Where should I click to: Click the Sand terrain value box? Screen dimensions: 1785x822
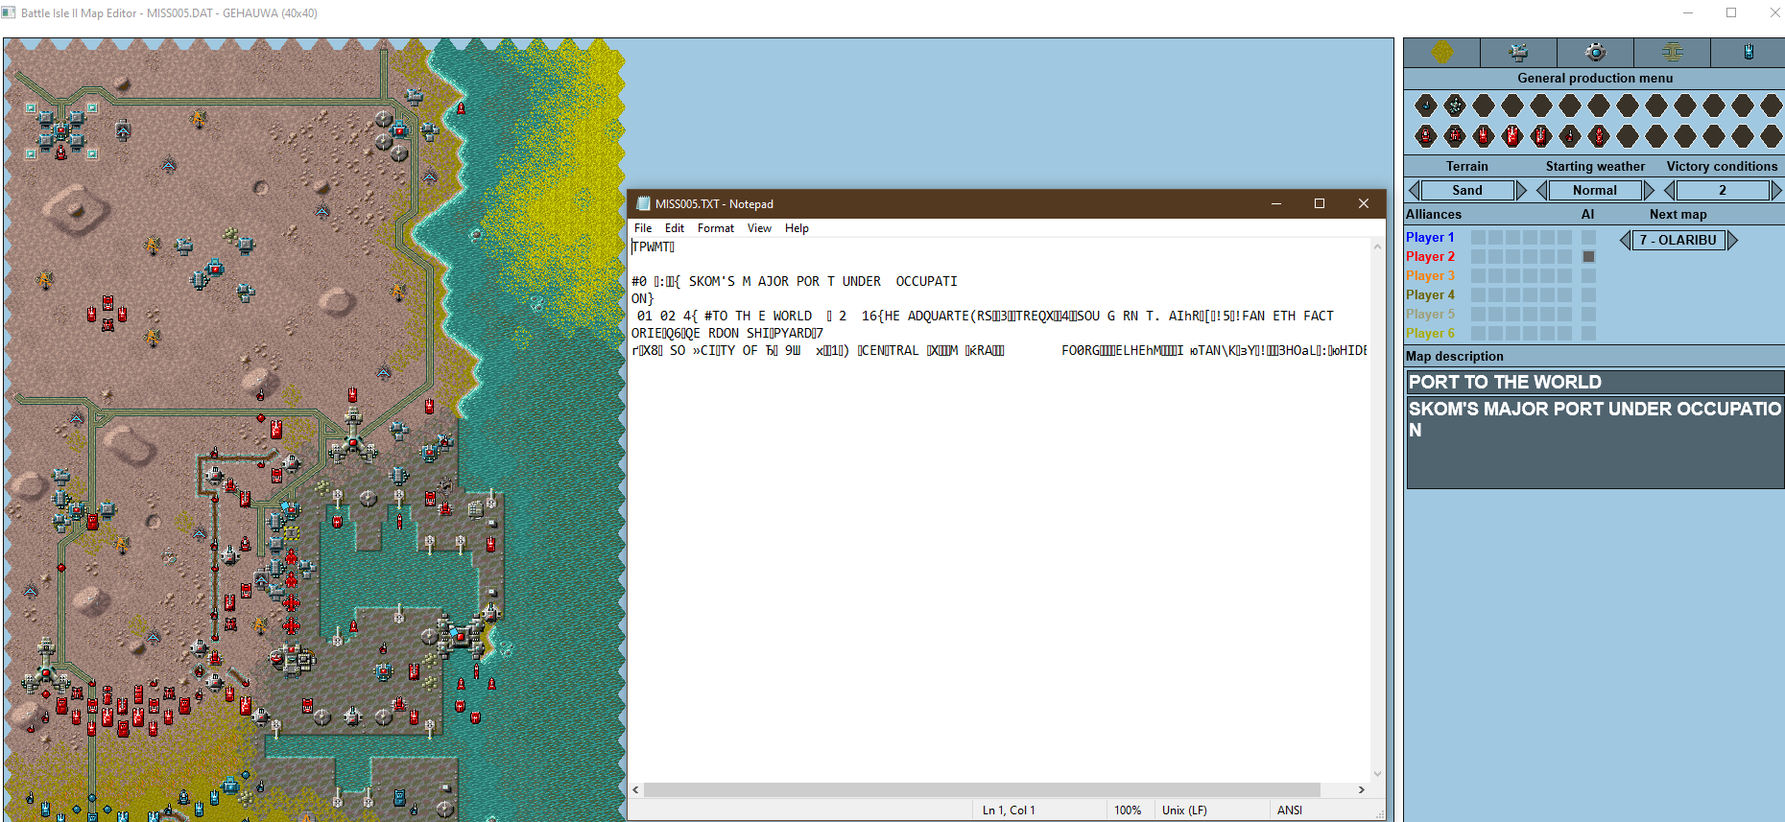pyautogui.click(x=1467, y=190)
